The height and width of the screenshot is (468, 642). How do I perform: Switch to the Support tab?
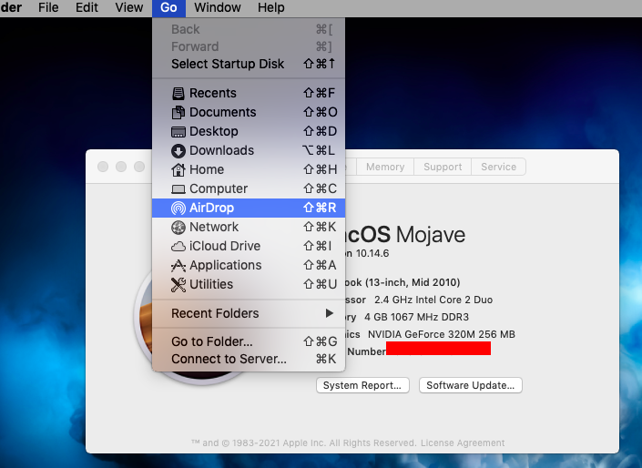(443, 167)
